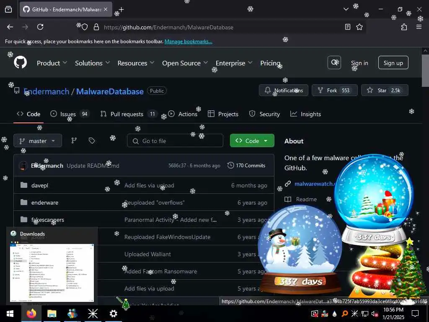Click the Update README.md commit message
This screenshot has height=322, width=429.
(93, 166)
